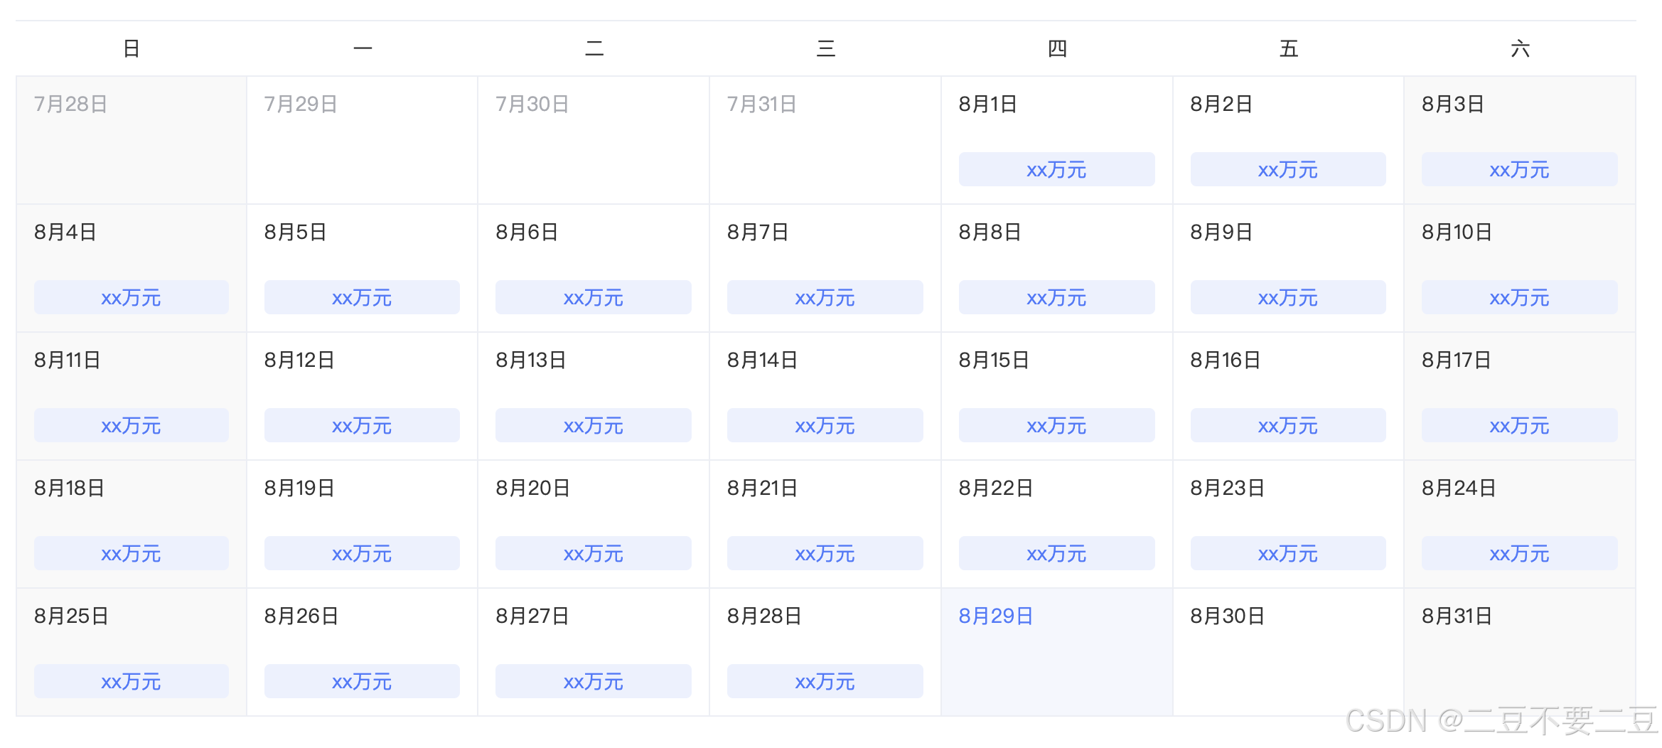Click the xx万元 button under 8月13日
Screen dimensions: 1662x748
click(594, 425)
